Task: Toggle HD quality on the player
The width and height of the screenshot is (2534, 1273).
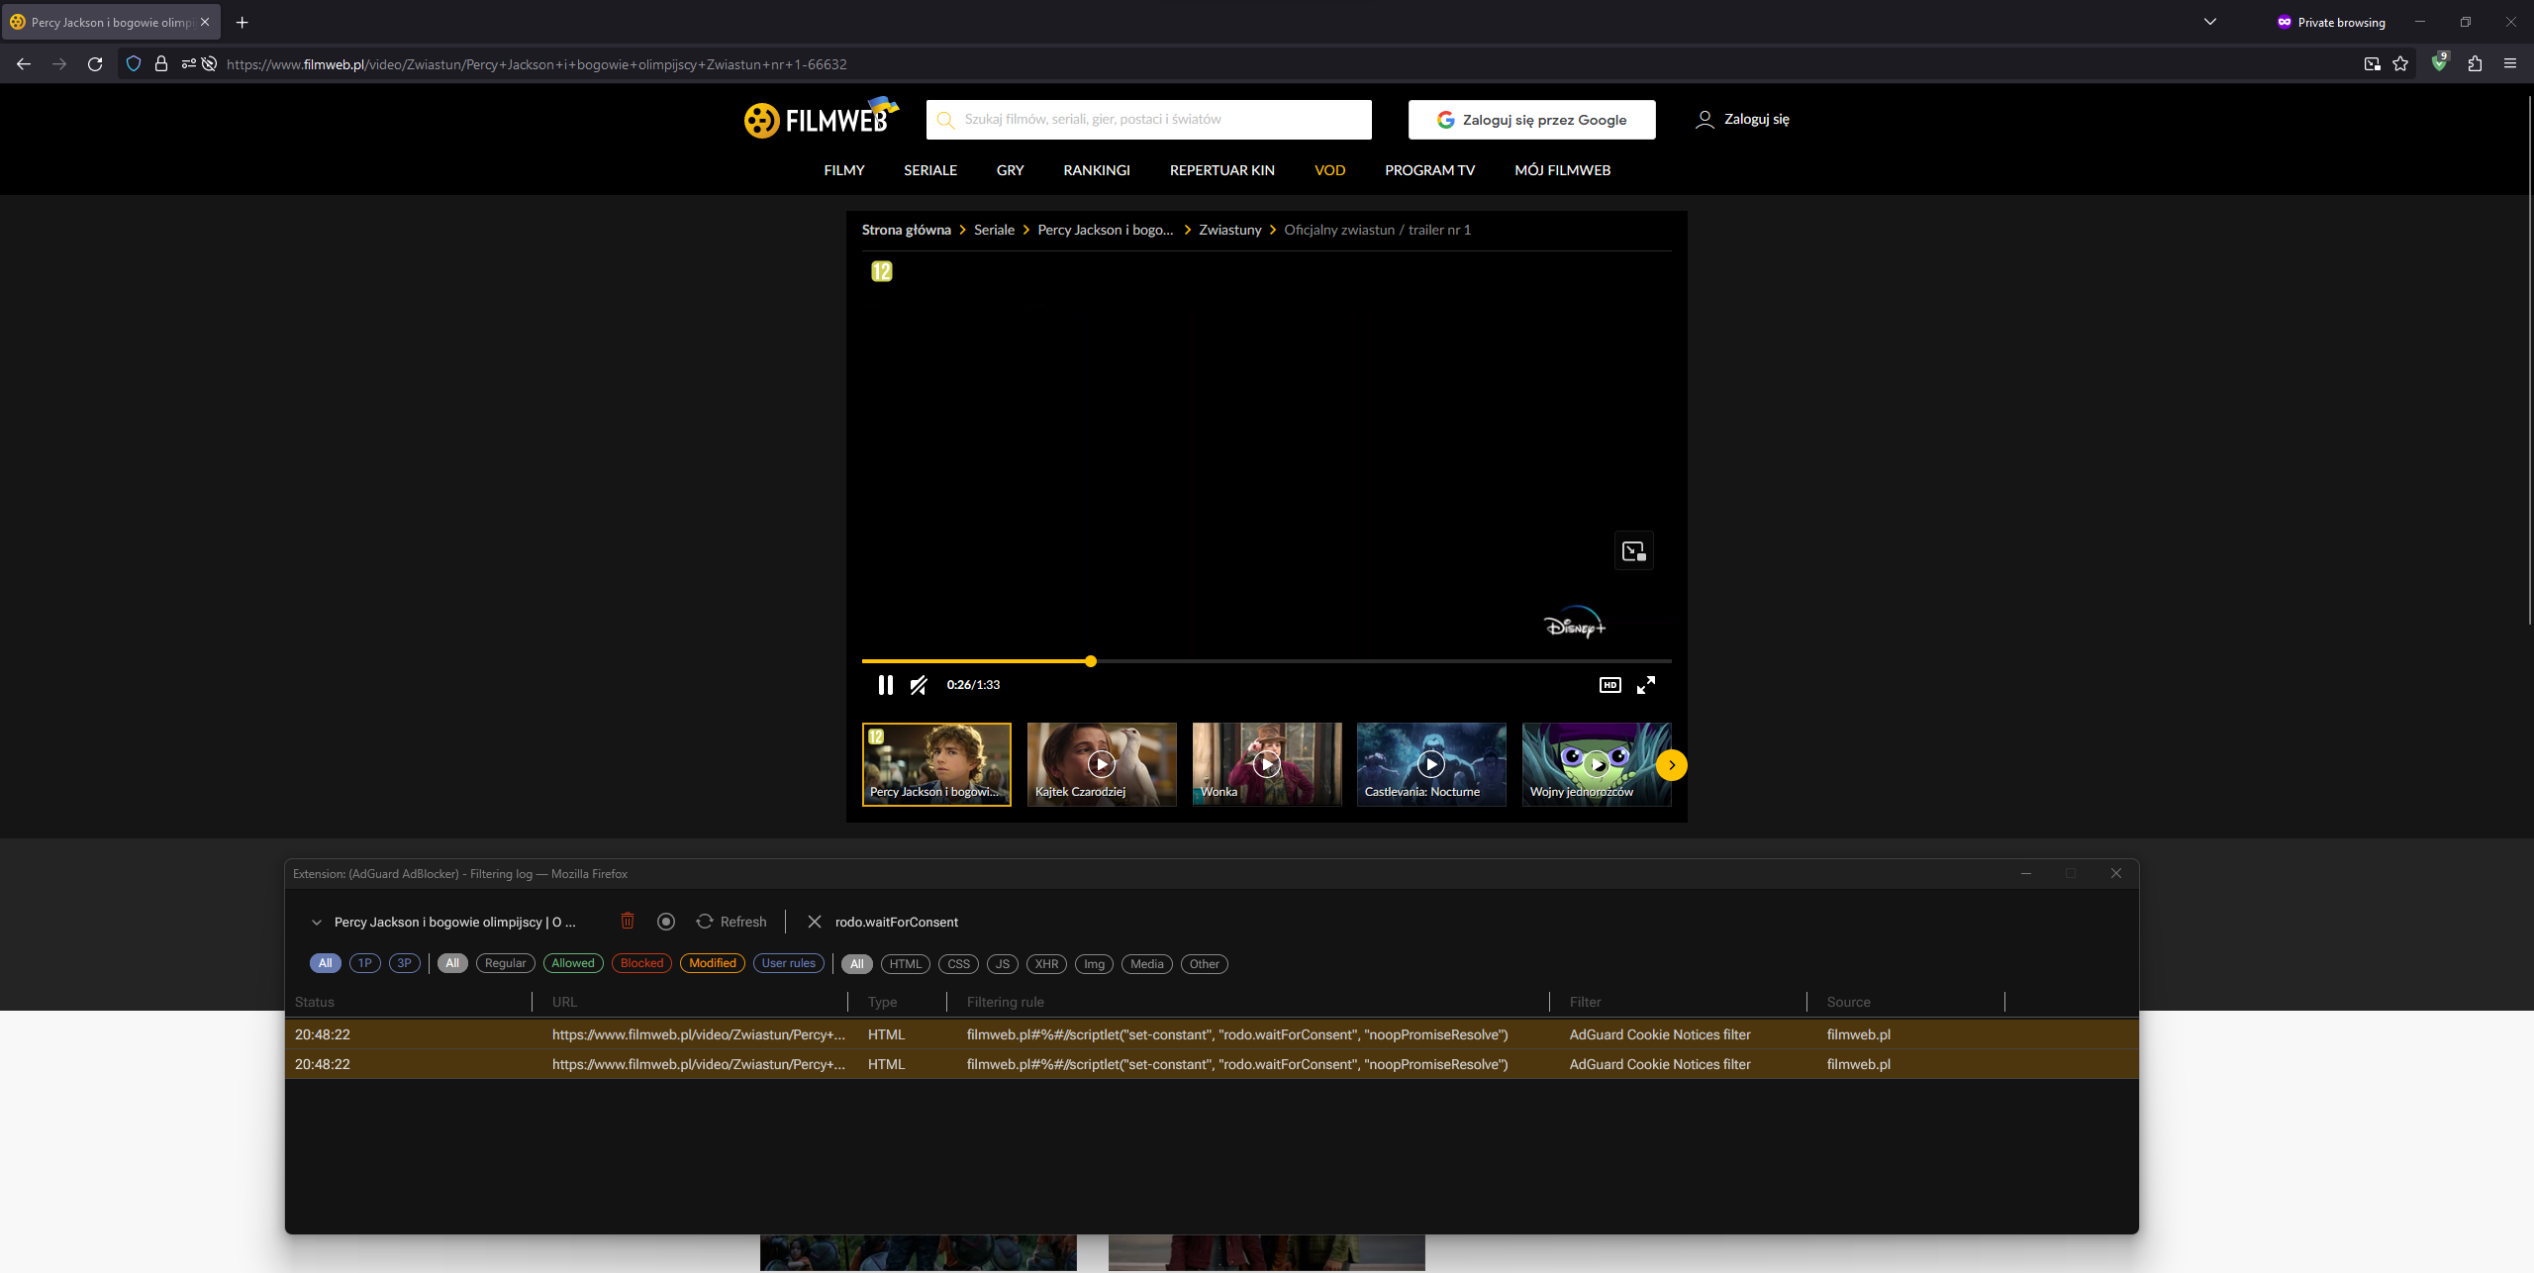Action: (1609, 684)
